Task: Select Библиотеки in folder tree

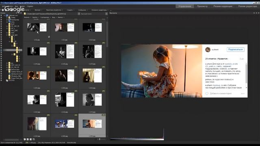Action: 15,69
